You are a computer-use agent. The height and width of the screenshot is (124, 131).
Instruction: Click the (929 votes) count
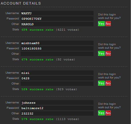pyautogui.click(x=66, y=89)
